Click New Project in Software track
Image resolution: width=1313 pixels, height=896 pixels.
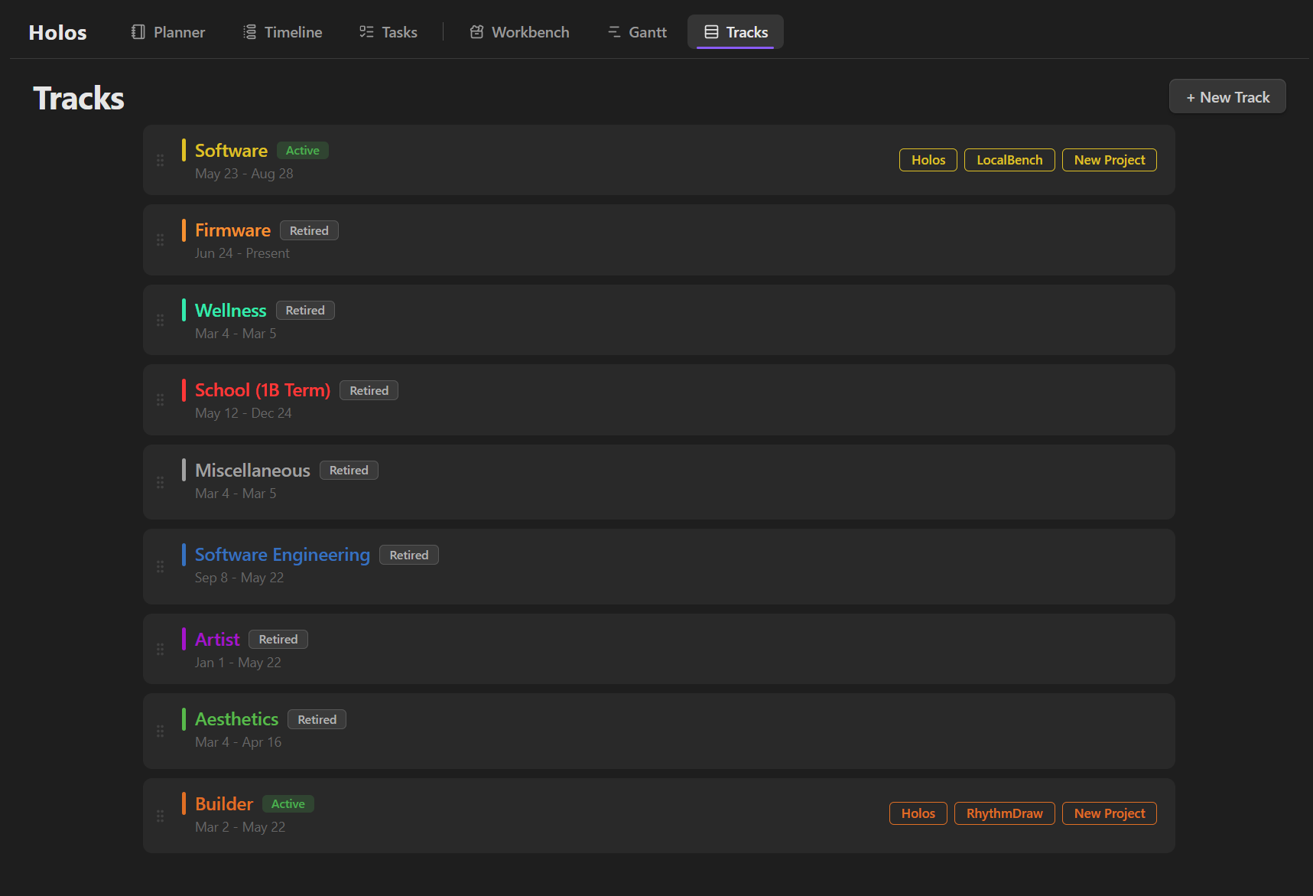point(1110,160)
